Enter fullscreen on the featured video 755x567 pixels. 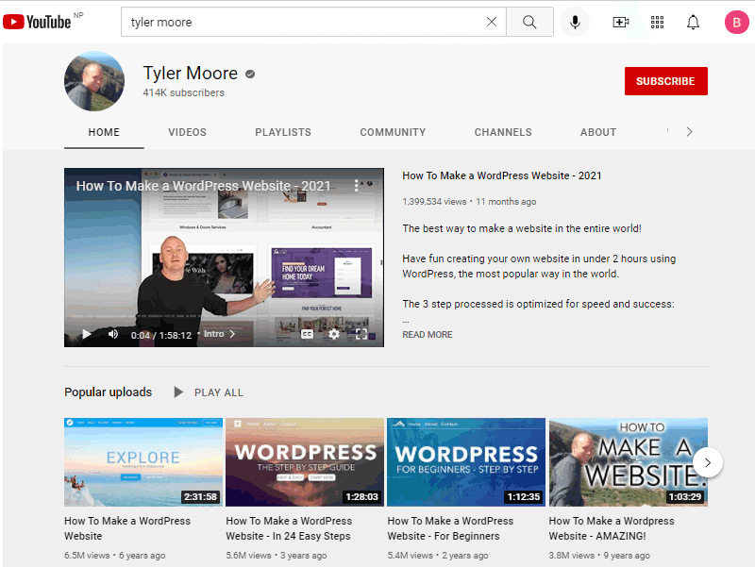(361, 334)
